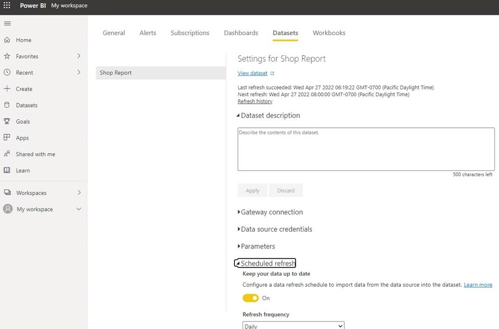Click My workspace label in top header

(69, 5)
